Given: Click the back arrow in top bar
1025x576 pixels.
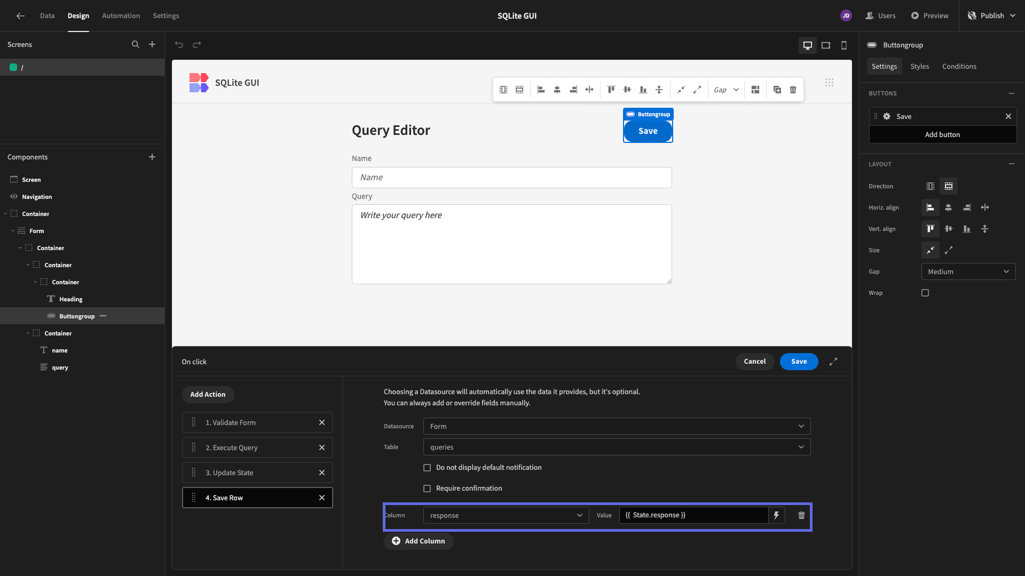Looking at the screenshot, I should coord(20,16).
